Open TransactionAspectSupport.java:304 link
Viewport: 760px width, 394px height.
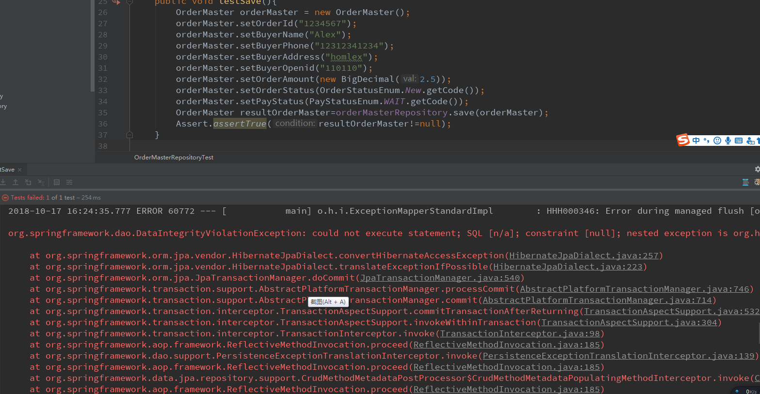629,322
